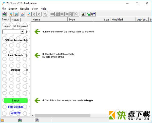Click the greyed copy documents toolbar icon

click(x=45, y=14)
